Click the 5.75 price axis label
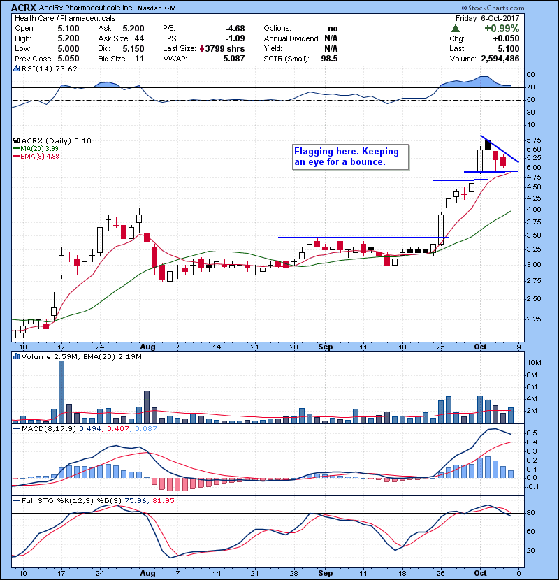 (534, 140)
